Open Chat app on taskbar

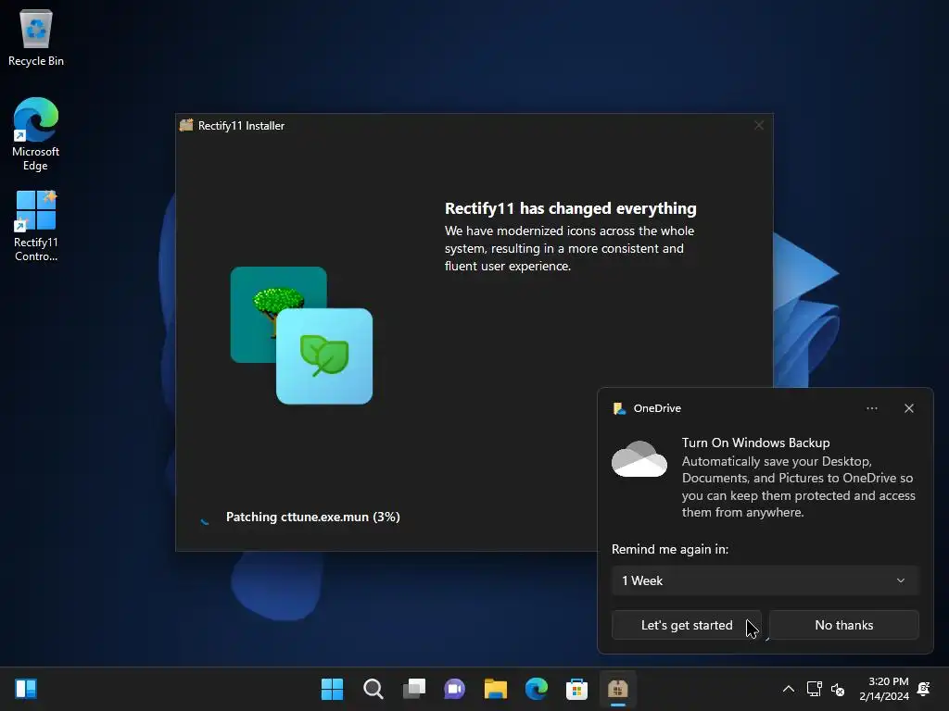[454, 689]
